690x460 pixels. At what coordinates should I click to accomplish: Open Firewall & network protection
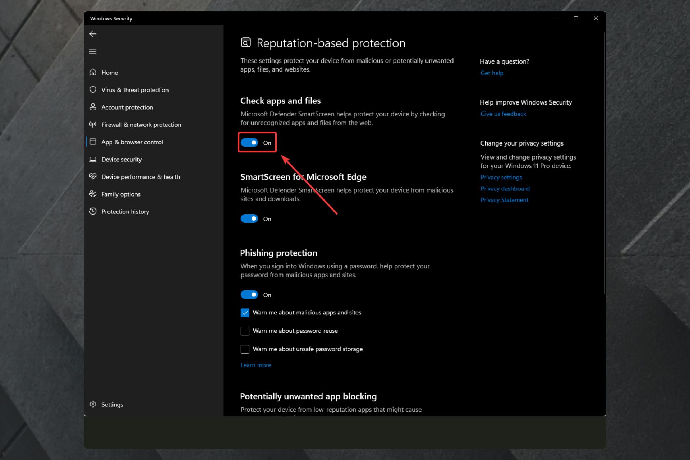(141, 125)
